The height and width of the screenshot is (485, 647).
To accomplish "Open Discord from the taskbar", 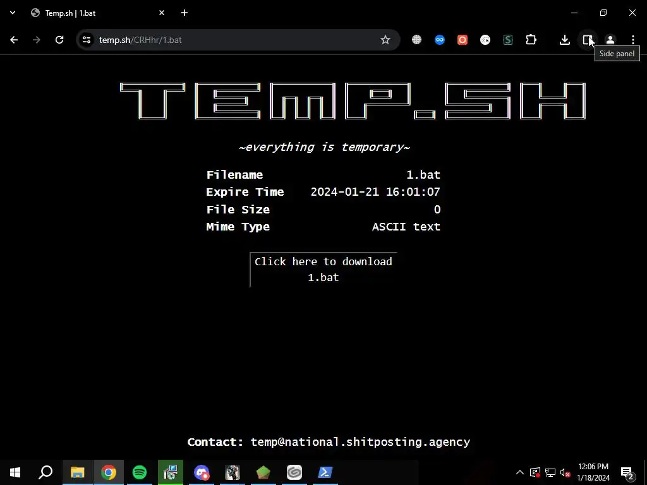I will coord(202,472).
